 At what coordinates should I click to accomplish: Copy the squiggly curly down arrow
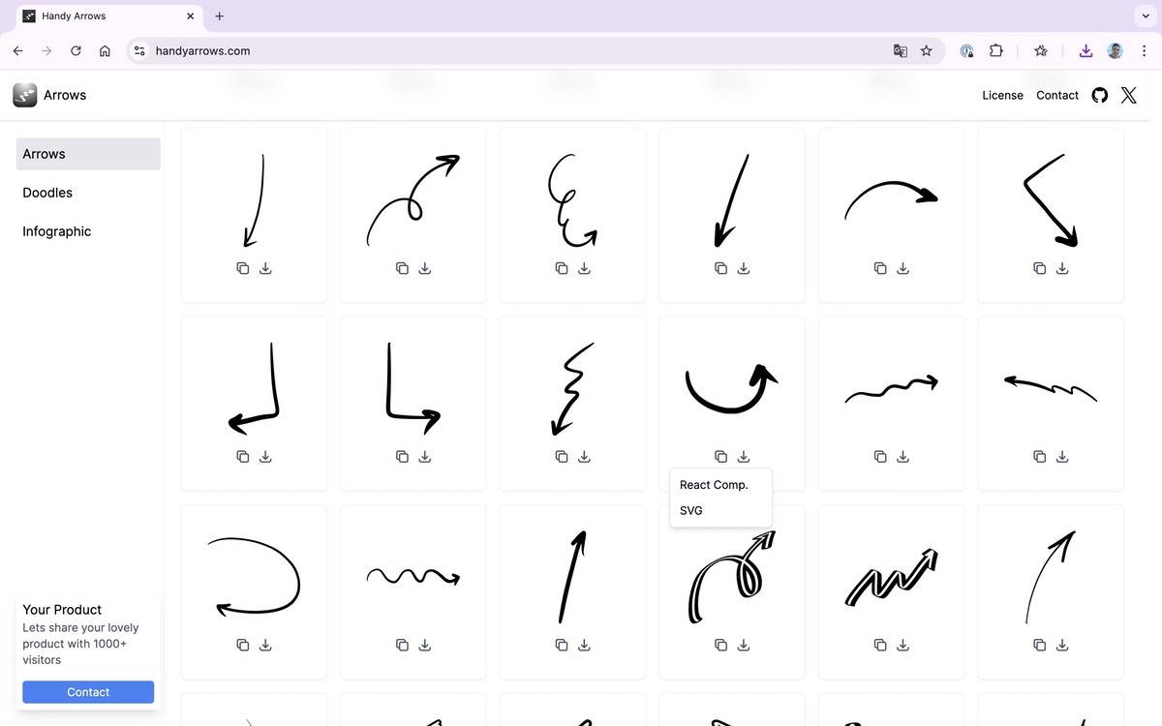coord(562,268)
